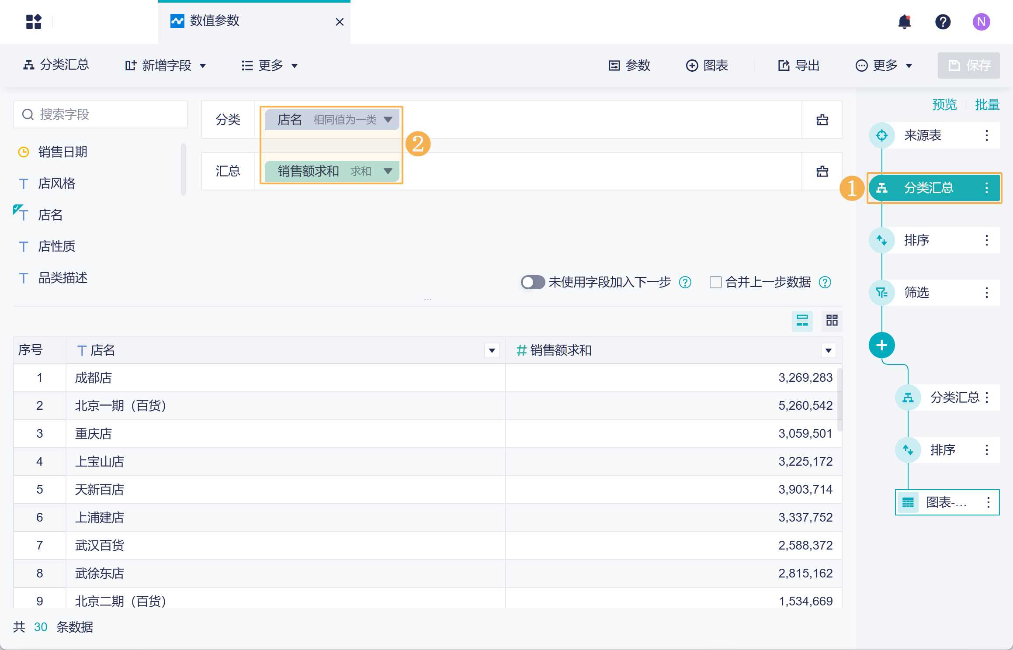Viewport: 1013px width, 650px height.
Task: Open the 新增字段 dropdown menu
Action: 166,66
